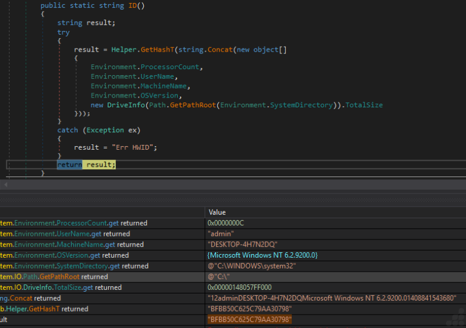
Task: Click the "Err HWID" string literal
Action: tap(132, 147)
